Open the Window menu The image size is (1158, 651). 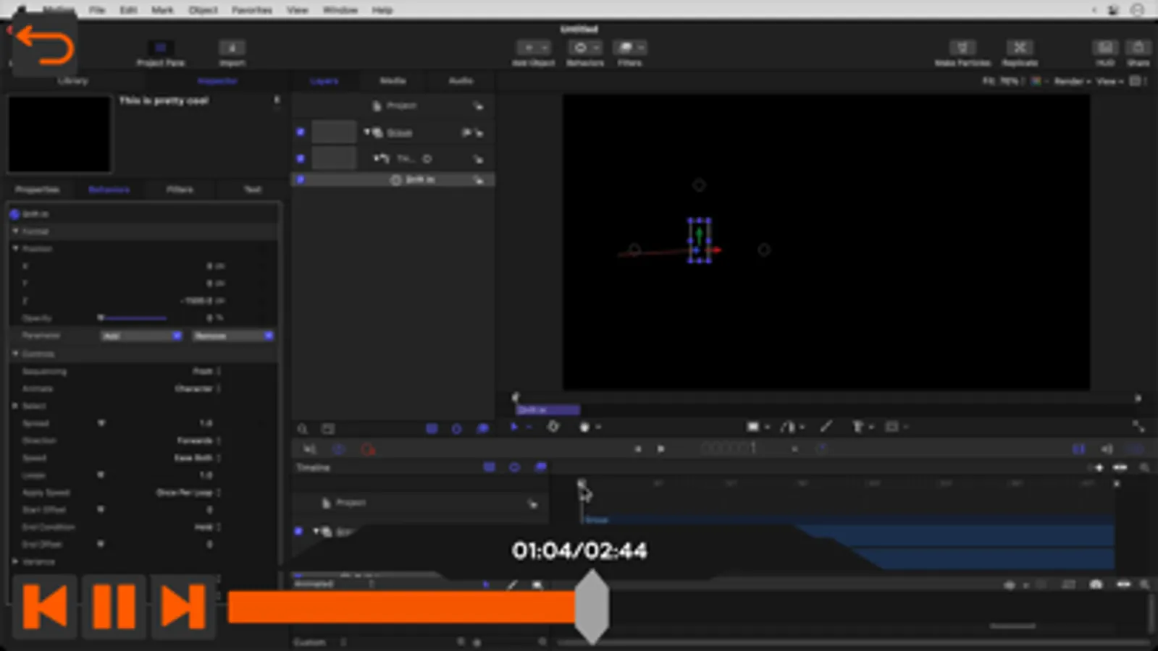pos(340,10)
